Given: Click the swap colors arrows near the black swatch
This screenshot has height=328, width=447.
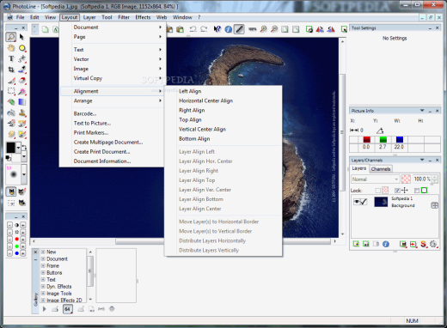Looking at the screenshot, I should [x=24, y=147].
